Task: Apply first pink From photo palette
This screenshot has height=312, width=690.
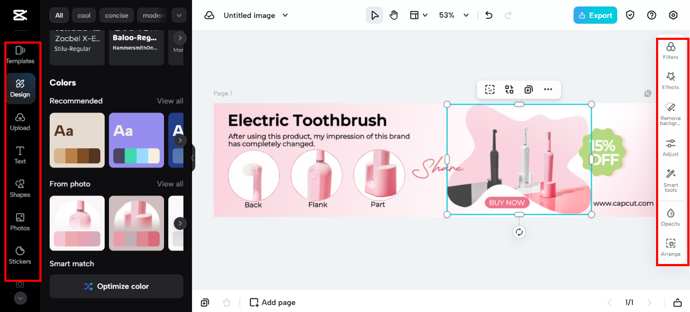Action: [77, 223]
